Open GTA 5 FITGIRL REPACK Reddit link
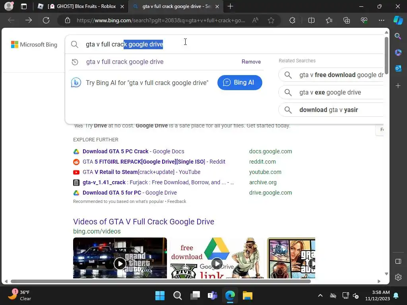 [154, 162]
